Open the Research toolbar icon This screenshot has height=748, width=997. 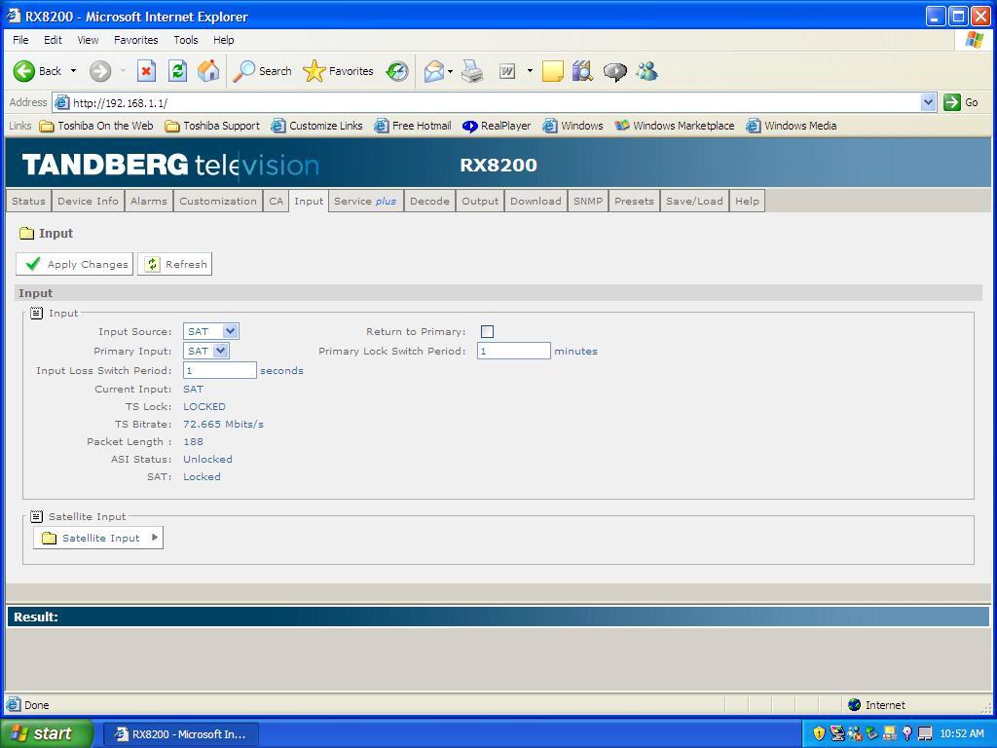[582, 71]
